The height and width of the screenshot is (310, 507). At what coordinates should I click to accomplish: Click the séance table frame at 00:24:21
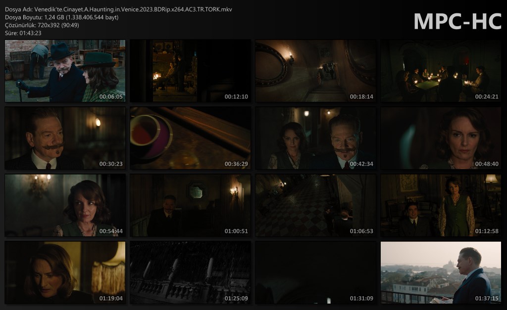click(x=441, y=71)
